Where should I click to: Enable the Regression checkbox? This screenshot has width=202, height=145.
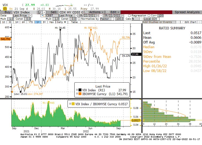(x=130, y=16)
